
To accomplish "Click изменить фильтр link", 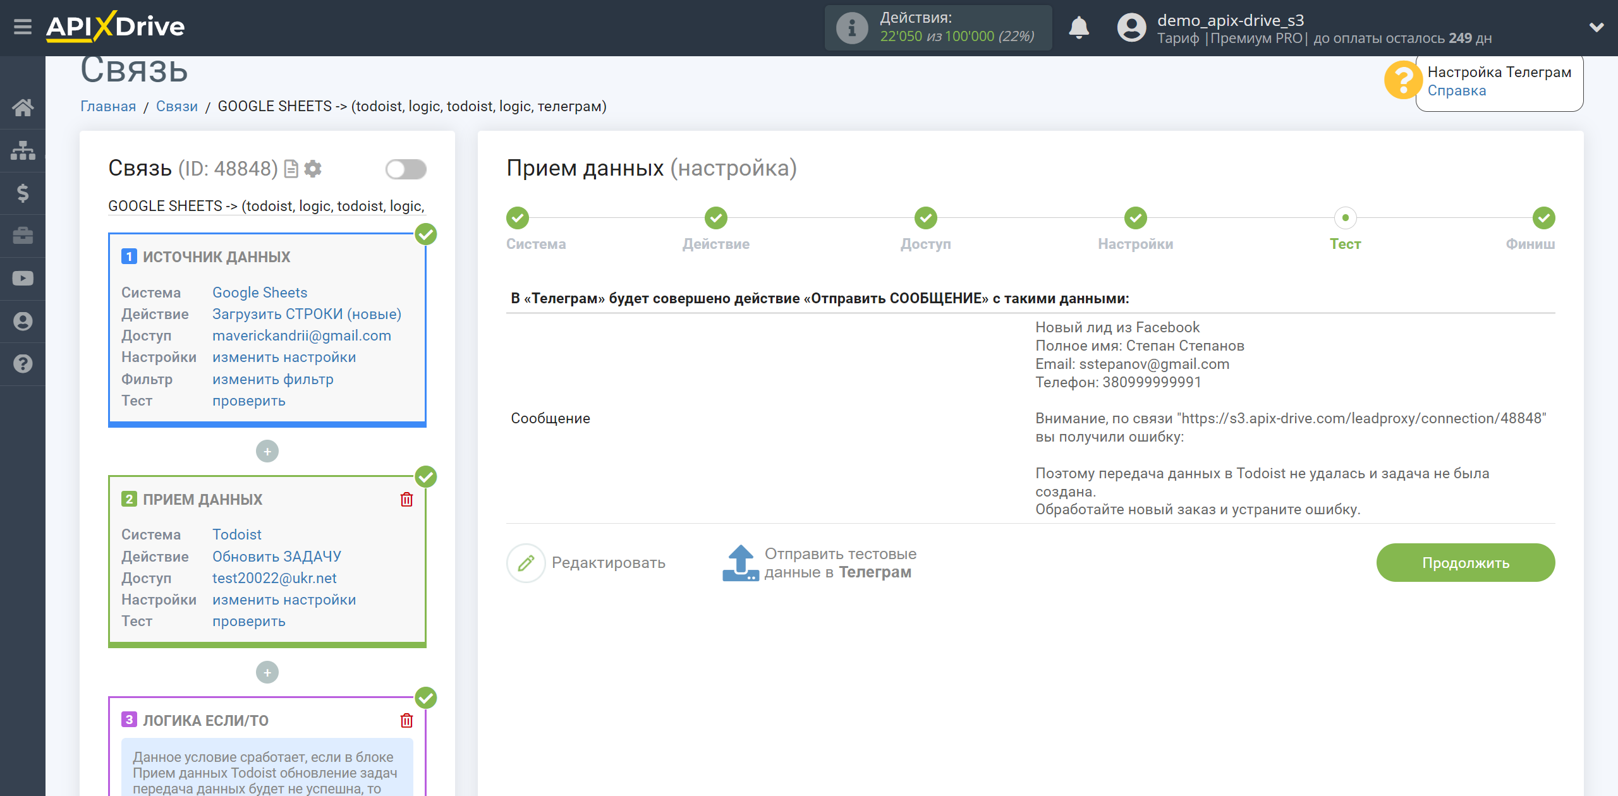I will (273, 379).
